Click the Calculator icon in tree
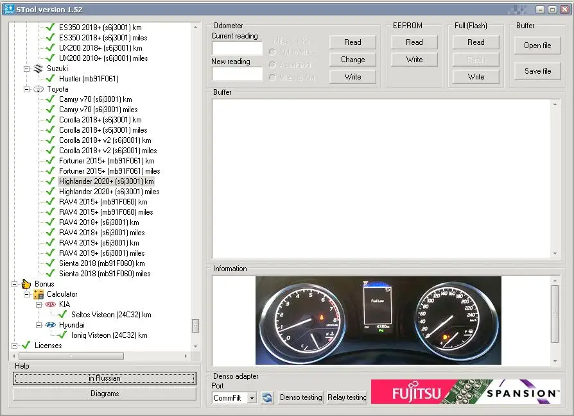The width and height of the screenshot is (574, 416). coord(39,294)
